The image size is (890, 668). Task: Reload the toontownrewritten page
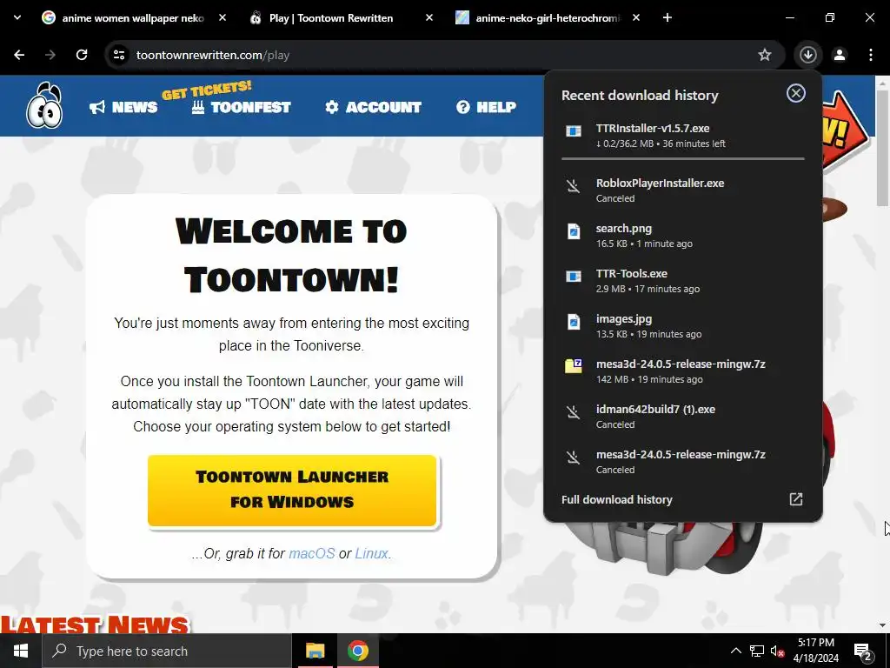[x=82, y=55]
